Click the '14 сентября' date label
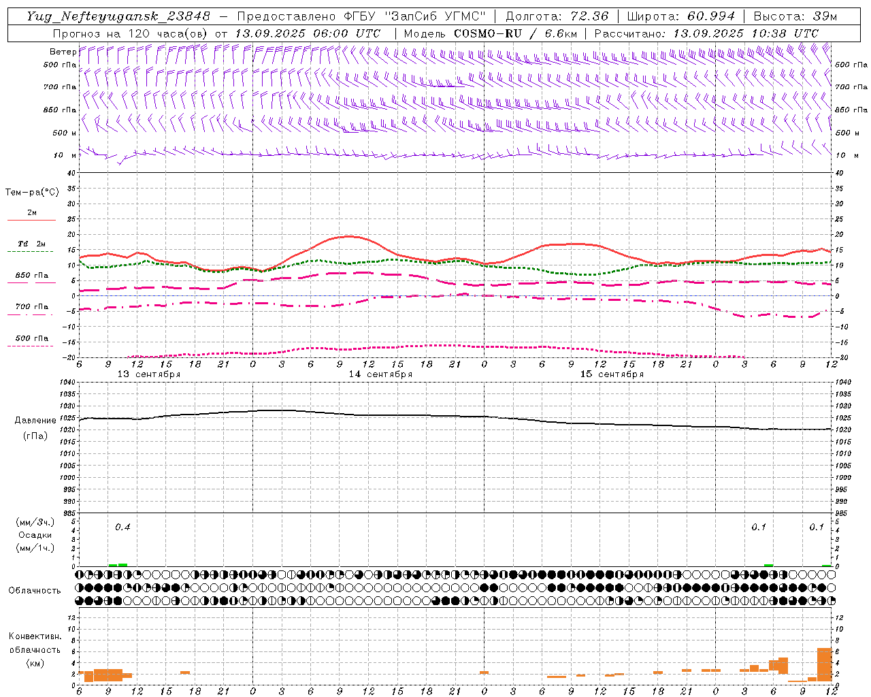 380,374
